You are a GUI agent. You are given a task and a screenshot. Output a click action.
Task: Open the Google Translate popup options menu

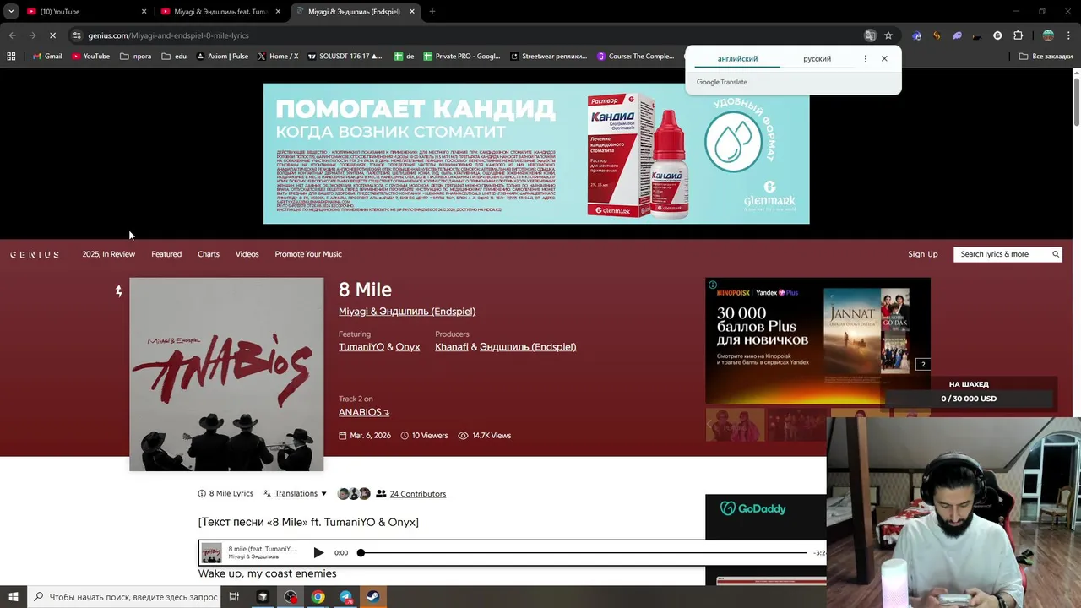[x=865, y=59]
